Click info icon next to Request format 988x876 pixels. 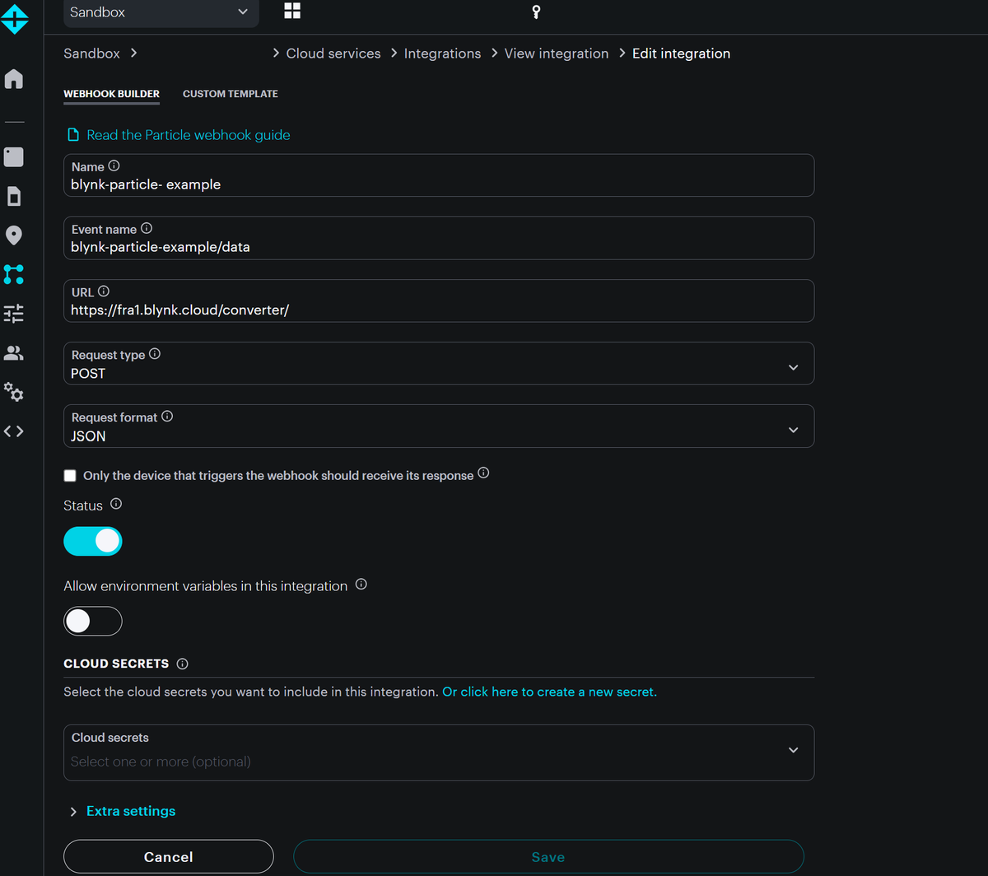[167, 417]
